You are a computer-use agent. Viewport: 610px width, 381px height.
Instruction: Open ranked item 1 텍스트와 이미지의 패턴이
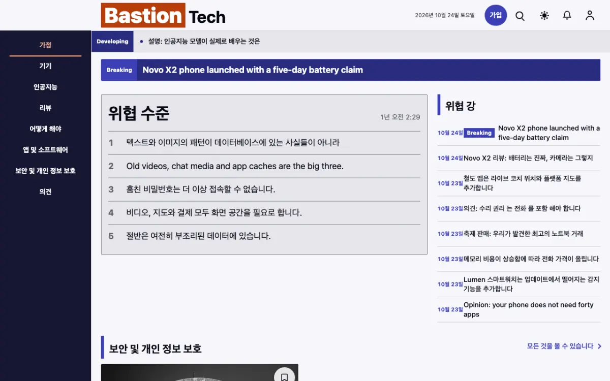click(233, 143)
